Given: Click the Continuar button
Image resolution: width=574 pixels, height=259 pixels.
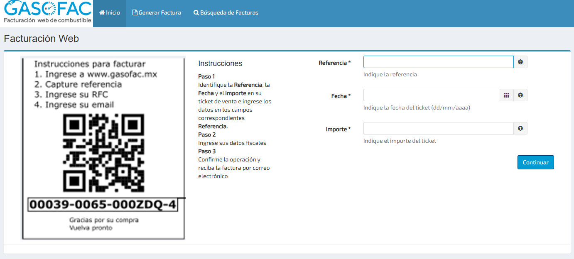Looking at the screenshot, I should pyautogui.click(x=536, y=162).
